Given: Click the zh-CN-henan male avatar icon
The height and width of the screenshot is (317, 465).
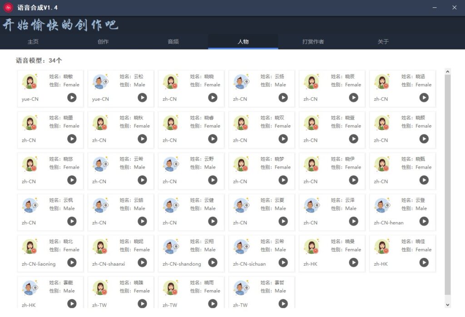Looking at the screenshot, I should 382,205.
